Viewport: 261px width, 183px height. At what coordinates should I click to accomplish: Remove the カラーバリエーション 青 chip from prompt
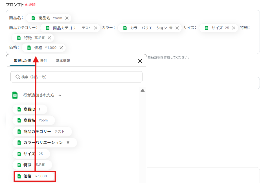pos(177,28)
